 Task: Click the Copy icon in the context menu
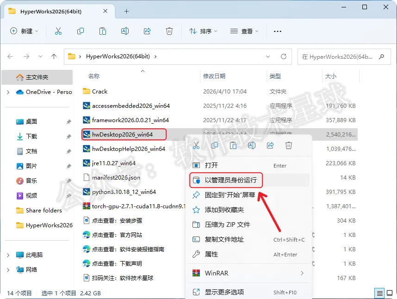pyautogui.click(x=215, y=145)
